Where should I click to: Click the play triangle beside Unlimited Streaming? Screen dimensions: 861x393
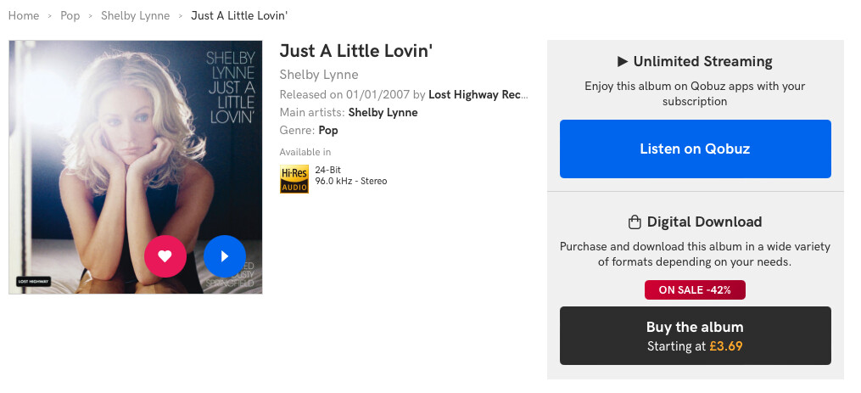coord(622,62)
